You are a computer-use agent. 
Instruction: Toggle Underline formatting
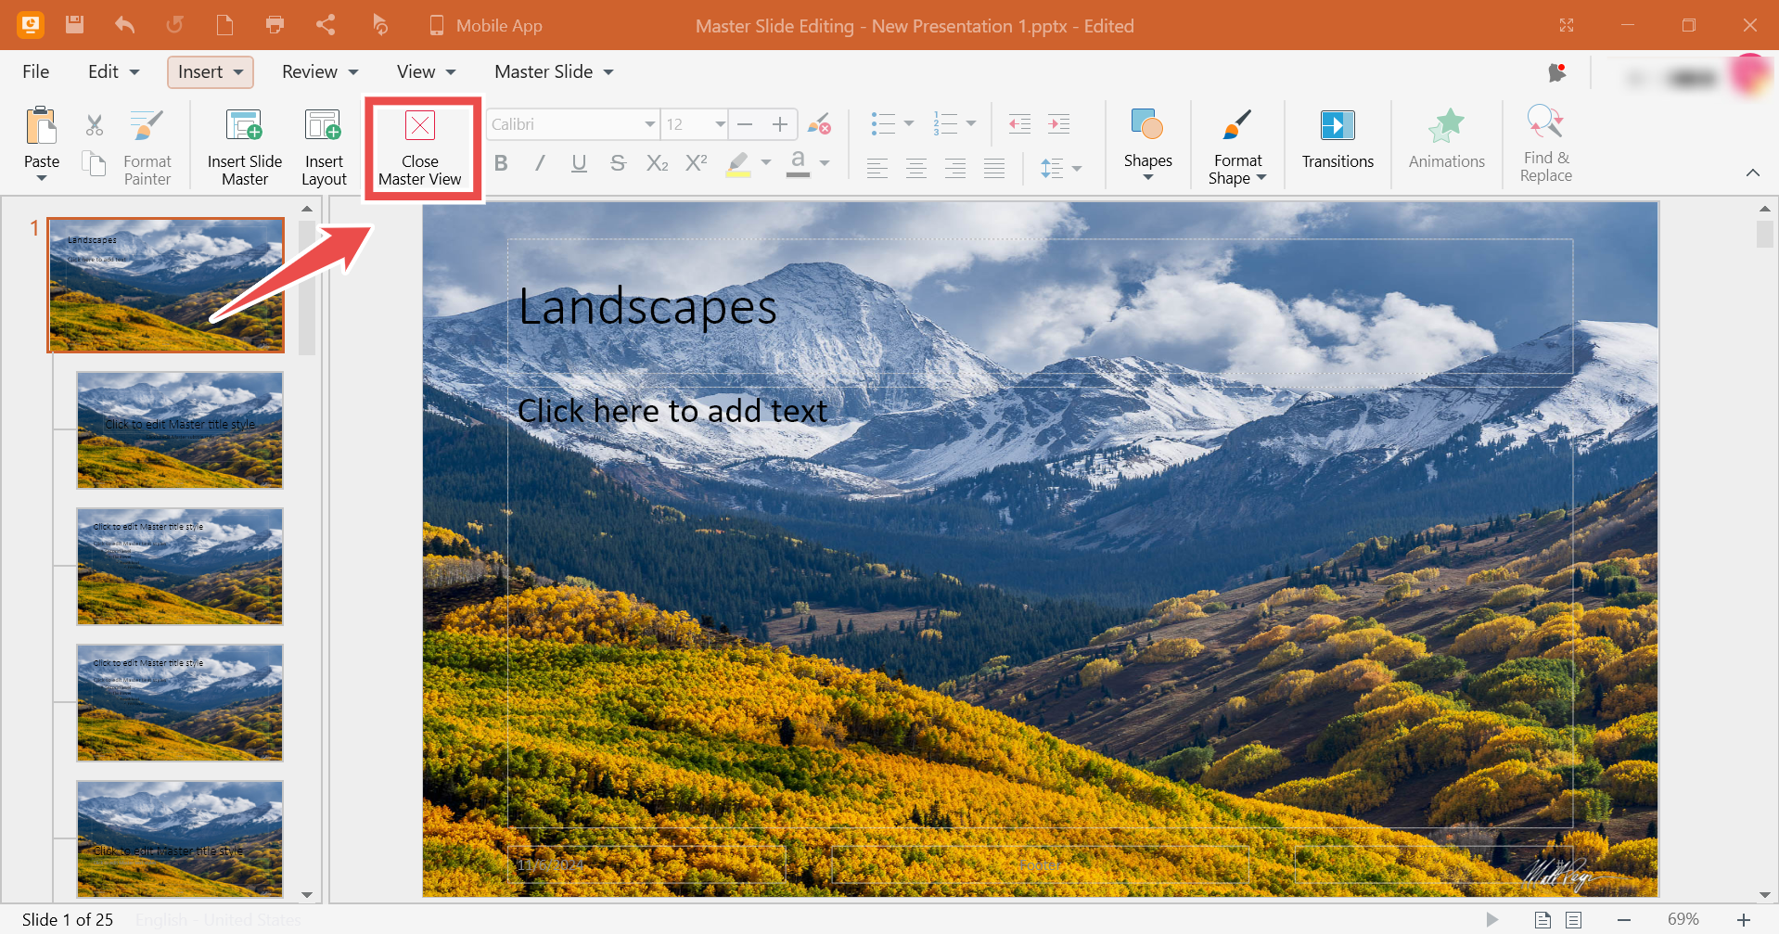point(579,164)
